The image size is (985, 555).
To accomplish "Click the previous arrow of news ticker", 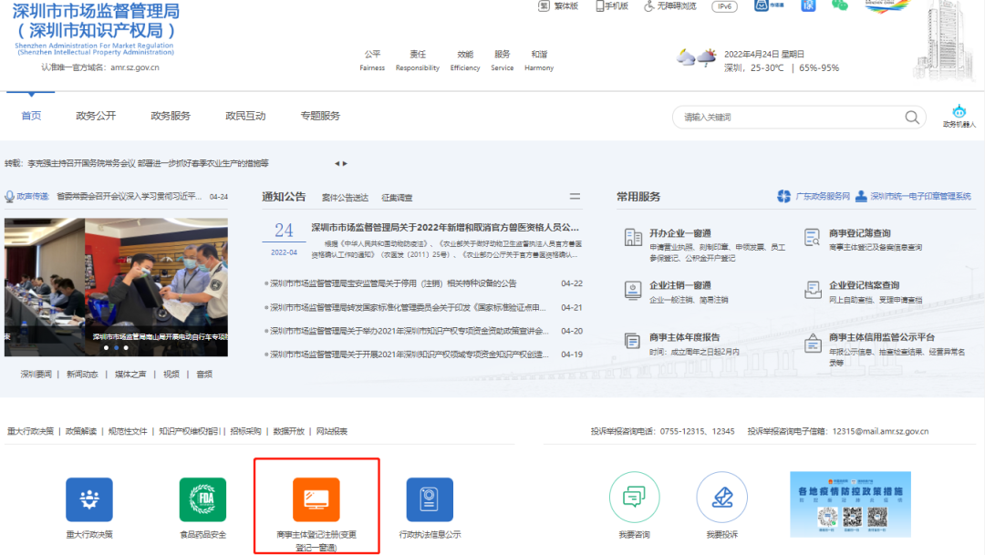I will [x=337, y=163].
